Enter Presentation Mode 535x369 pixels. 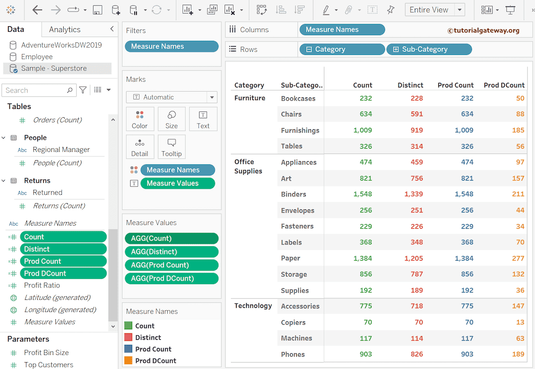click(x=511, y=10)
